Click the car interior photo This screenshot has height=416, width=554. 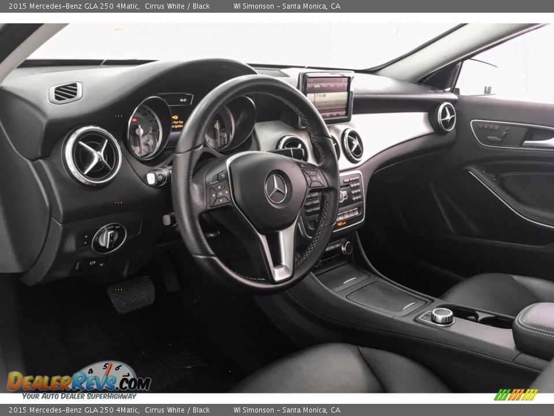pos(277,208)
